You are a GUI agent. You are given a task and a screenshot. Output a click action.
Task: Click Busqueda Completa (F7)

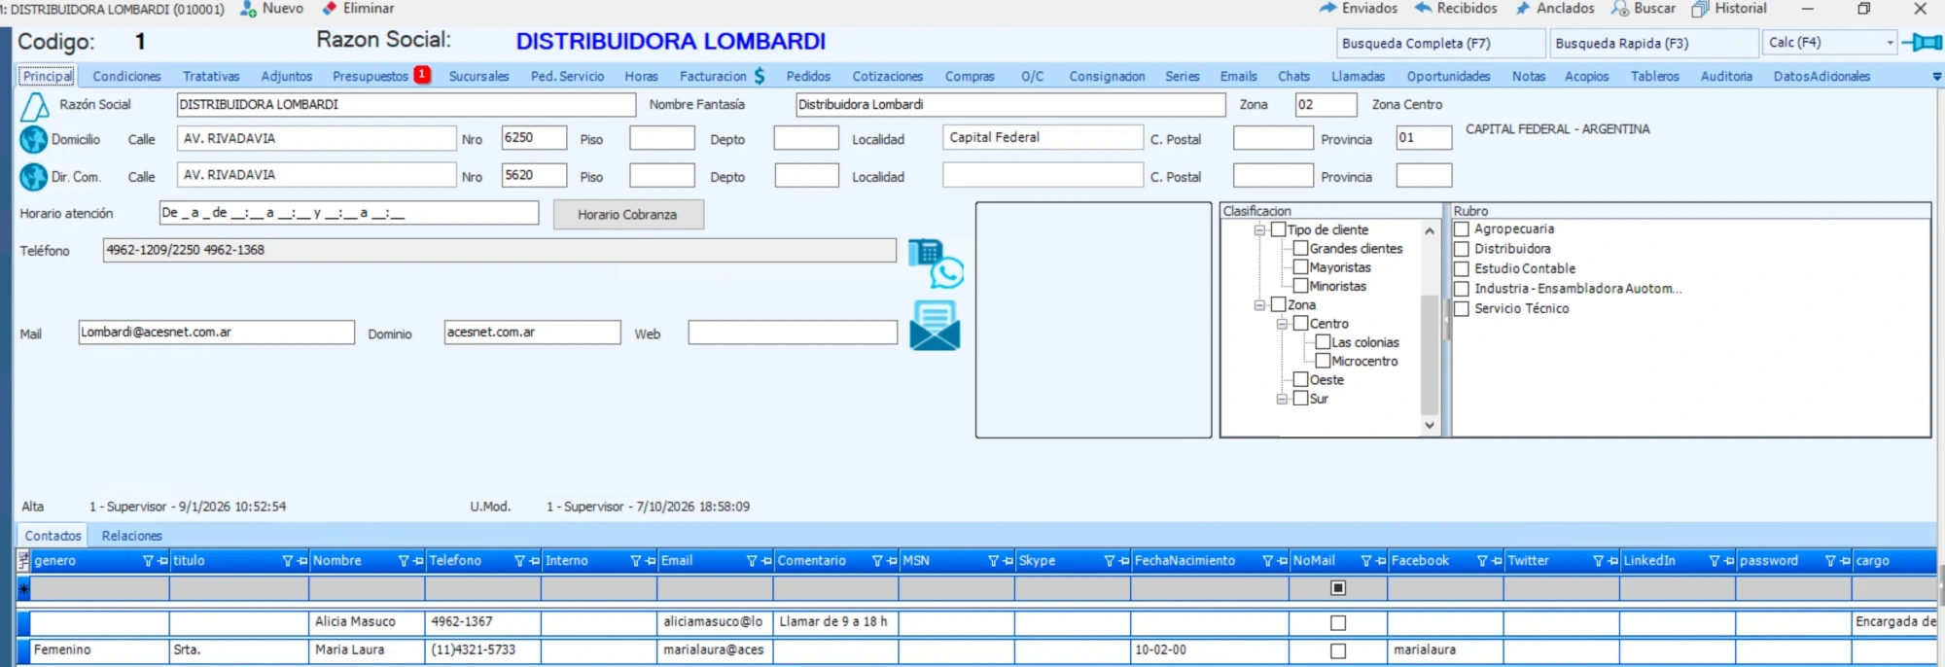1440,43
